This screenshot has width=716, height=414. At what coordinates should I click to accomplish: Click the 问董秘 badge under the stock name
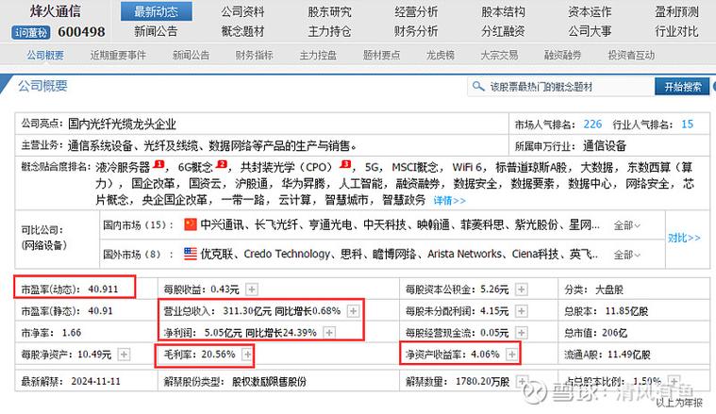[x=30, y=32]
